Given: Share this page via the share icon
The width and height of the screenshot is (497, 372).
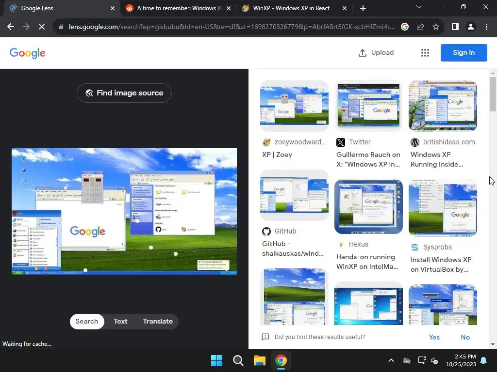Looking at the screenshot, I should click(x=420, y=27).
